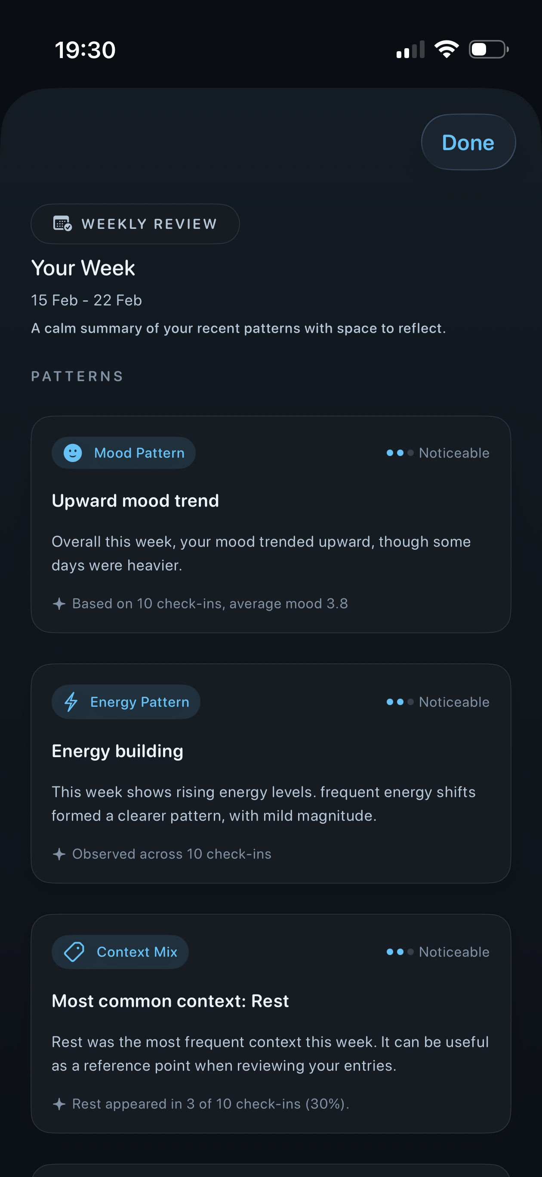The image size is (542, 1177).
Task: Tap the sparkle icon beside Rest statistic
Action: tap(59, 1103)
